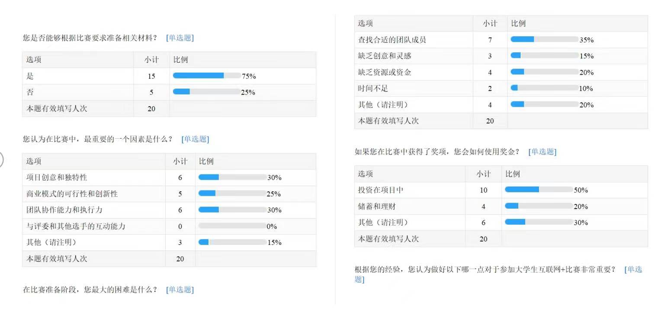Viewport: 658px width, 324px height.
Task: Click the progress bar for 商业模式的可行性和创新性
Action: (x=232, y=194)
